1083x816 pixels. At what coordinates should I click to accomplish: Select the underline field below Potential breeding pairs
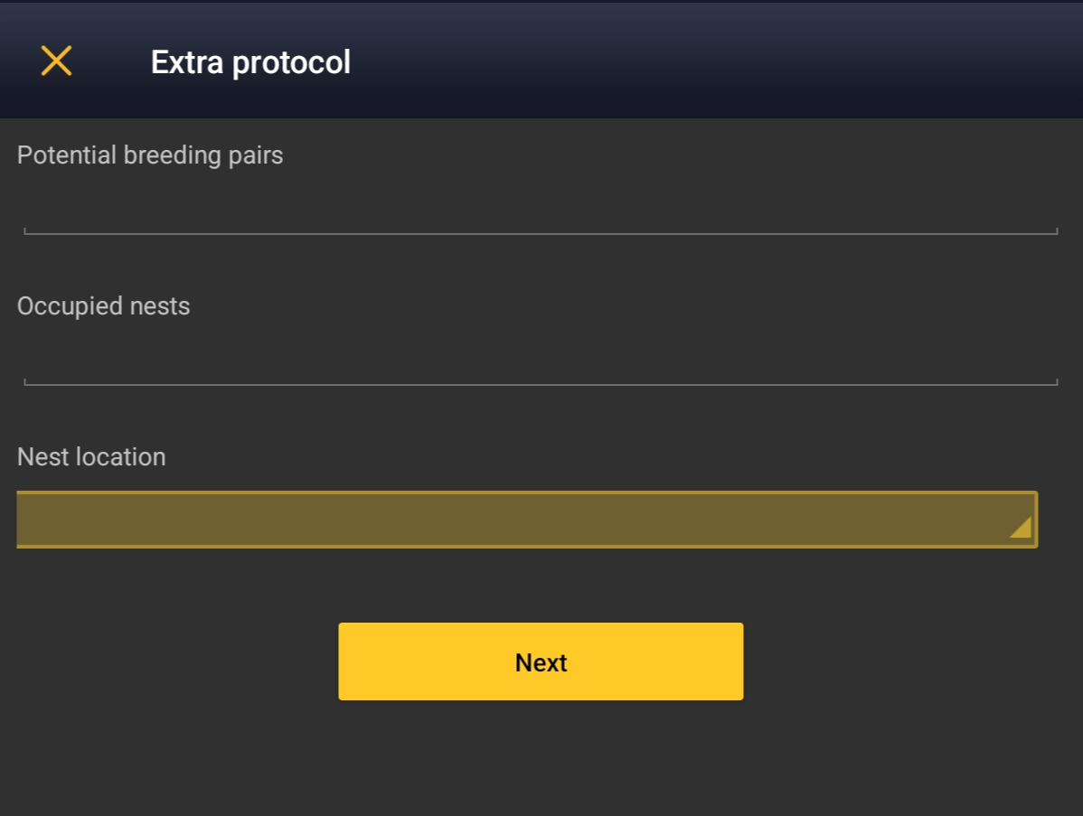541,209
